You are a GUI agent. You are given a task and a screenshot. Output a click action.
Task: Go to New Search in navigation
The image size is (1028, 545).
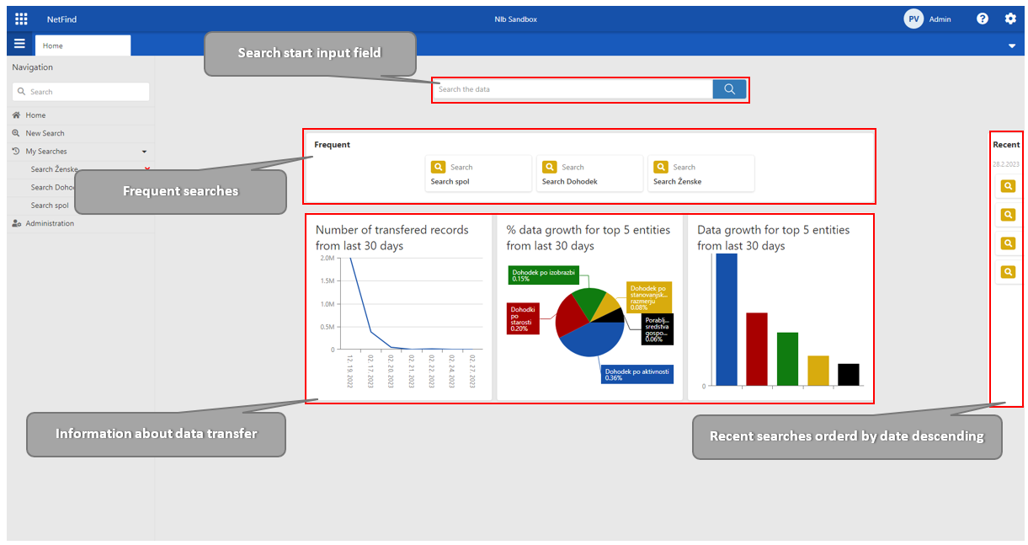[45, 133]
